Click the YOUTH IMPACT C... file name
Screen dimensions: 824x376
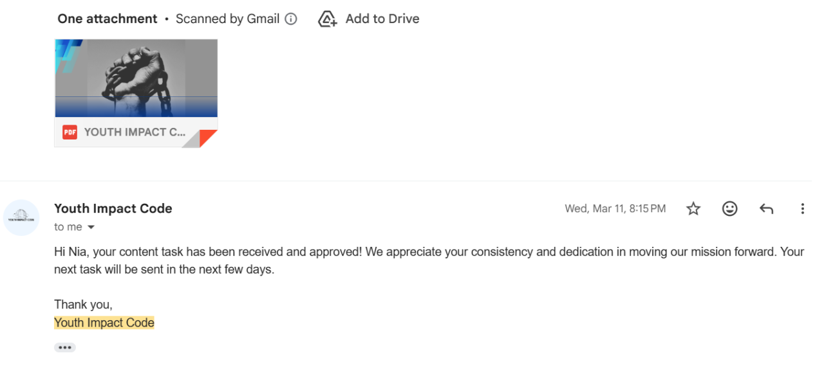coord(135,132)
